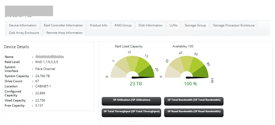Open the Disk Information tab
The height and width of the screenshot is (125, 275).
150,25
